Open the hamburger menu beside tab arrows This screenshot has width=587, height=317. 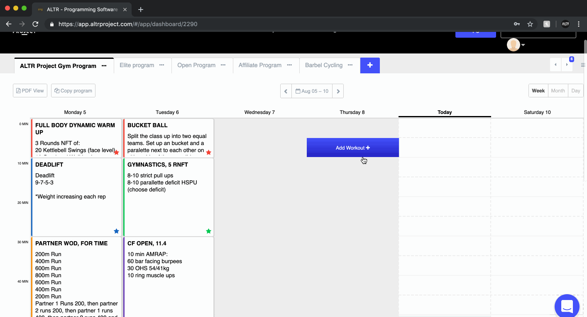pos(583,65)
